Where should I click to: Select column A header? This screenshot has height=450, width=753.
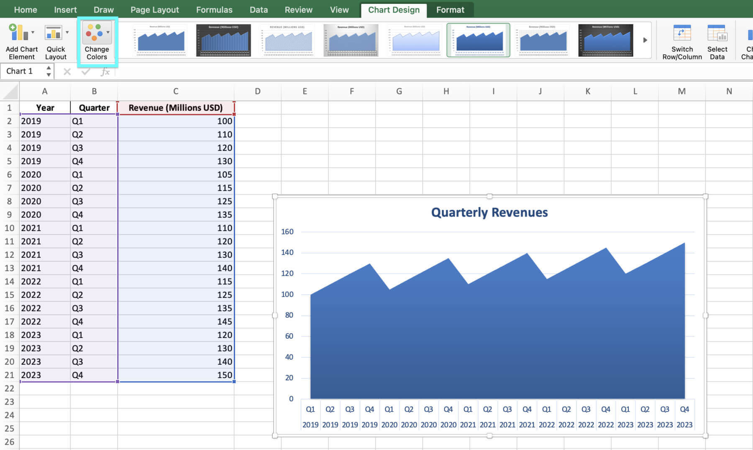tap(45, 91)
